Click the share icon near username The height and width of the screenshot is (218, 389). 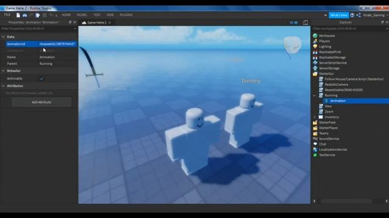[359, 15]
